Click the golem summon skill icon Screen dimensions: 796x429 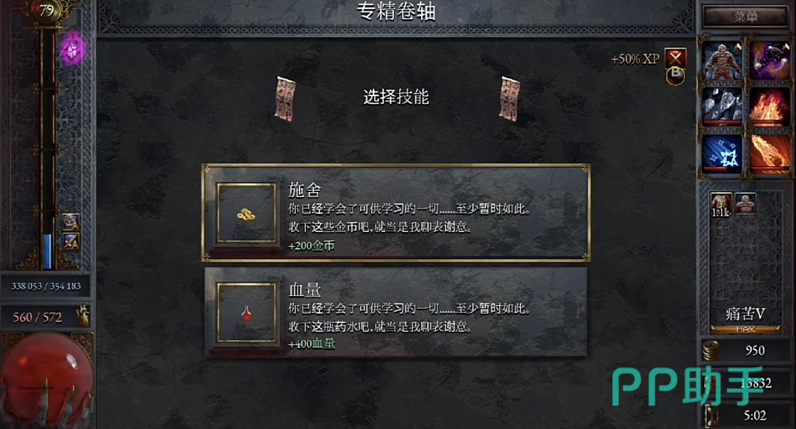click(722, 61)
